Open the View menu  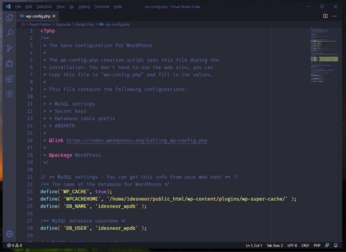pos(60,7)
